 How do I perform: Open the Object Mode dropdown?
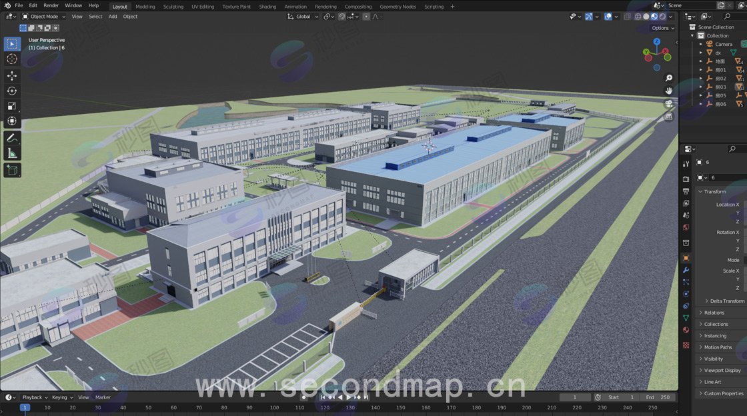(x=43, y=17)
